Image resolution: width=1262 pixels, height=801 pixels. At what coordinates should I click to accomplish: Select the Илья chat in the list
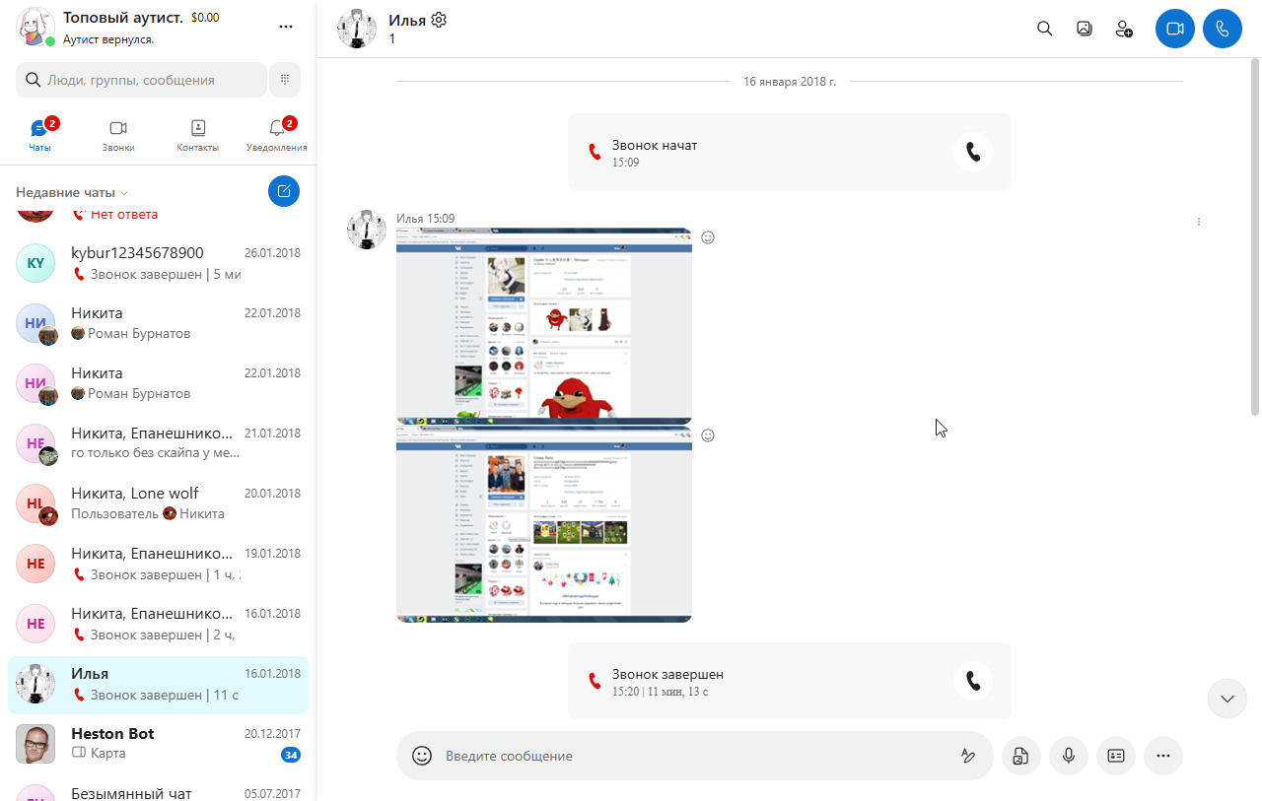coord(158,685)
